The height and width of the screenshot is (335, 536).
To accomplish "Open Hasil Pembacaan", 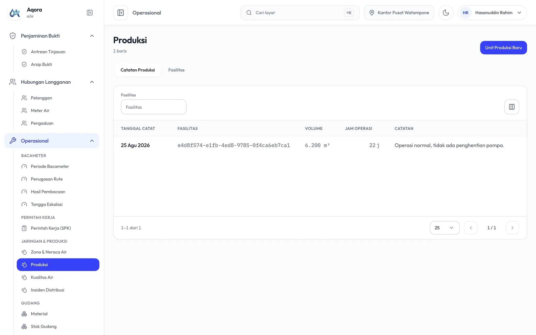I will (x=58, y=192).
